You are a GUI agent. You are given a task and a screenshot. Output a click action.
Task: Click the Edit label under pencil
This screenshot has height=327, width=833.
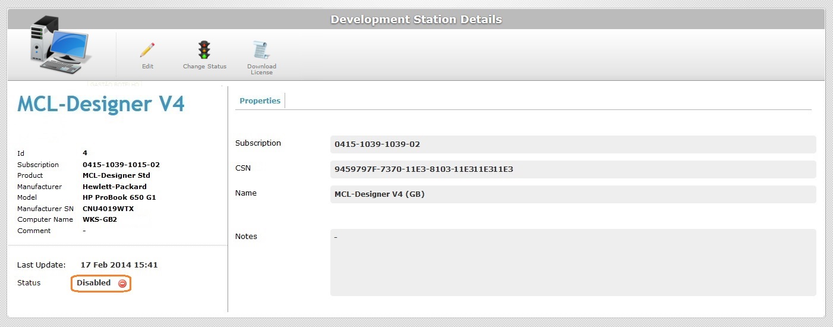pyautogui.click(x=147, y=67)
